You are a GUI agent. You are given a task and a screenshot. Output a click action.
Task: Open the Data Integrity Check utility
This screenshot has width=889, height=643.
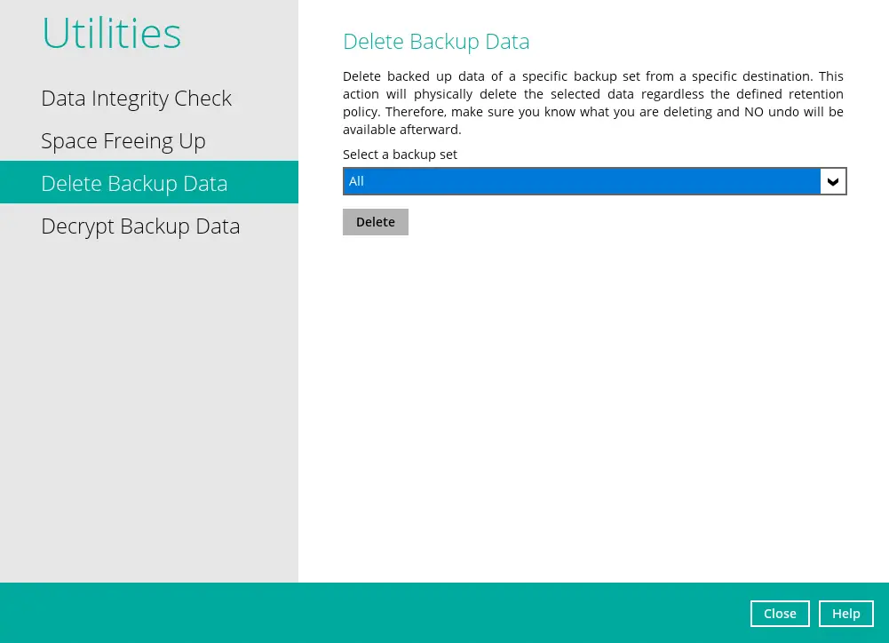tap(136, 98)
